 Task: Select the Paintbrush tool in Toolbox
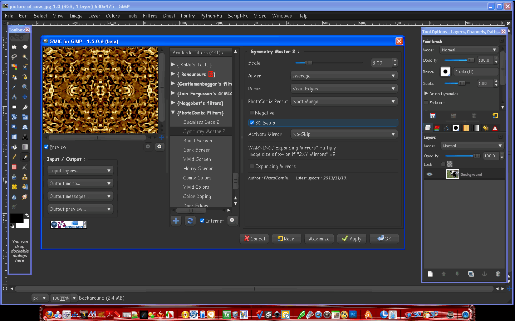click(x=25, y=157)
